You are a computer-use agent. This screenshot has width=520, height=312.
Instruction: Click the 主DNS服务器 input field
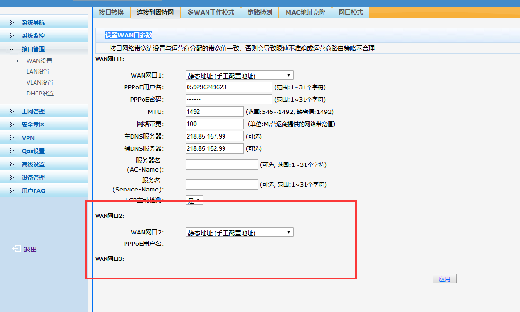pos(215,136)
